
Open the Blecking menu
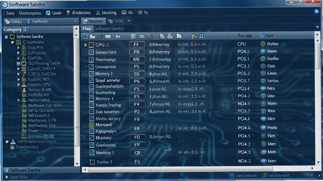pyautogui.click(x=107, y=13)
